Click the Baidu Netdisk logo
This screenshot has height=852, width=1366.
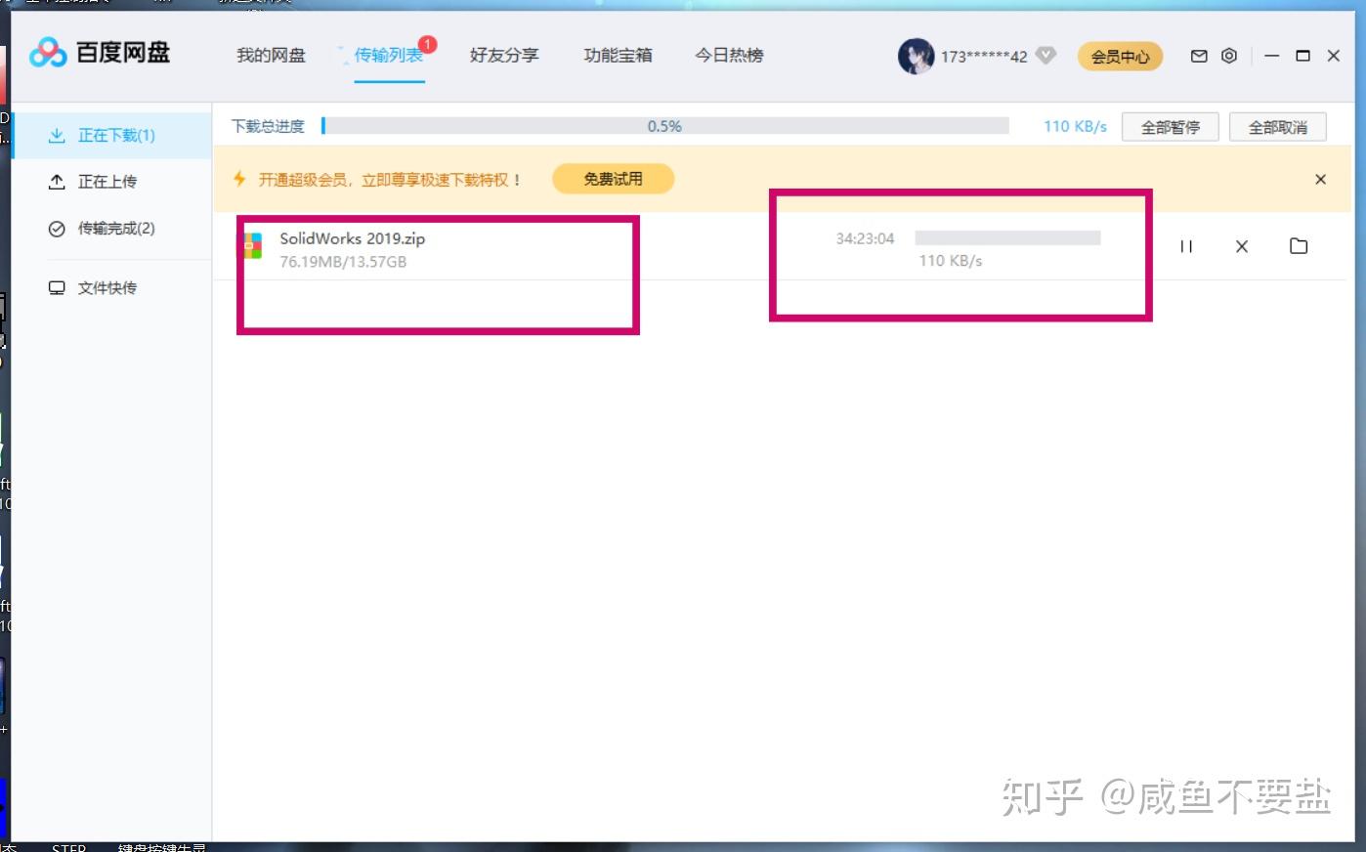click(100, 53)
